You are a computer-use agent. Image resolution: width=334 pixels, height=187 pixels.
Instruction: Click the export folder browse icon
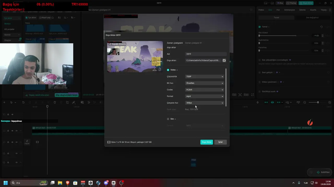tap(224, 61)
